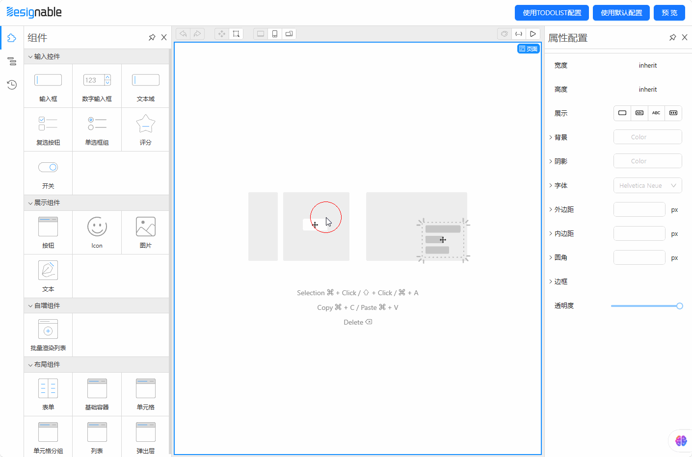Viewport: 692px width, 457px height.
Task: Pick the 文本域 textarea component
Action: (x=145, y=86)
